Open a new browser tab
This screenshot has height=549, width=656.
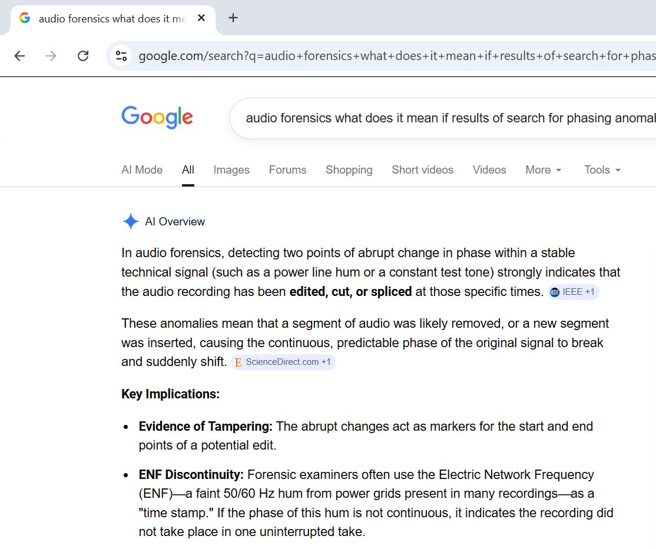[233, 18]
